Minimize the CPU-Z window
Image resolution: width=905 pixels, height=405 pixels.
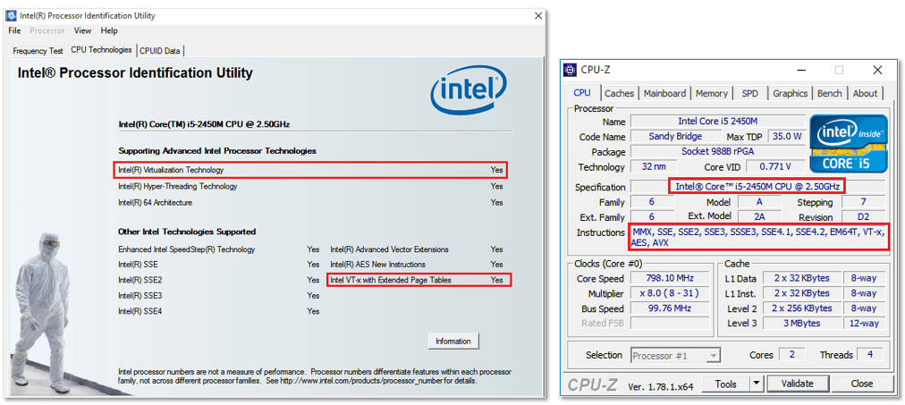tap(801, 70)
